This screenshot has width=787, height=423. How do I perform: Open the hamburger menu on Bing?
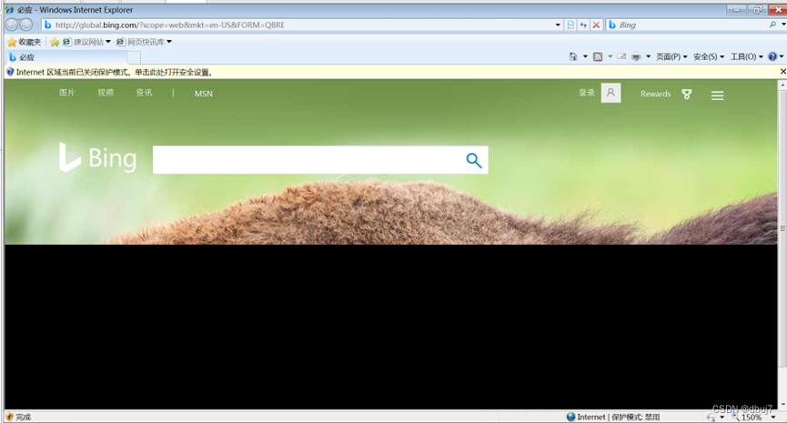tap(717, 96)
